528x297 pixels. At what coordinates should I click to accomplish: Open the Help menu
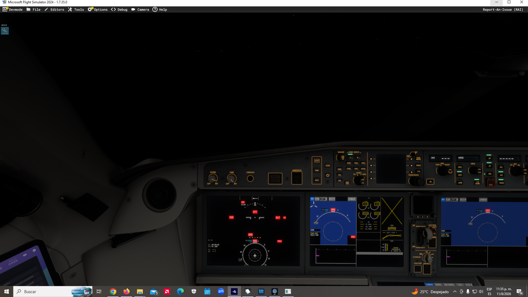tap(160, 9)
